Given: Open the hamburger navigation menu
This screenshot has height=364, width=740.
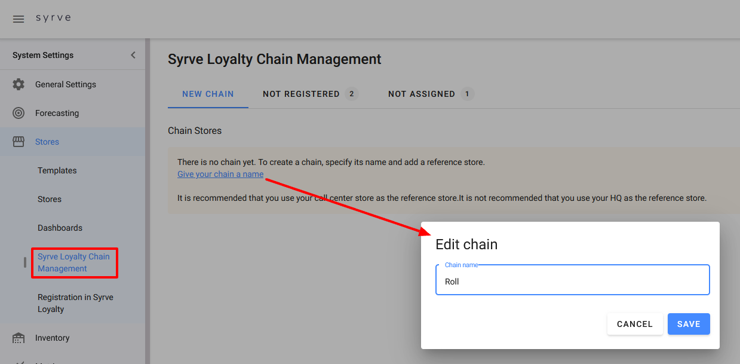Looking at the screenshot, I should click(x=19, y=19).
